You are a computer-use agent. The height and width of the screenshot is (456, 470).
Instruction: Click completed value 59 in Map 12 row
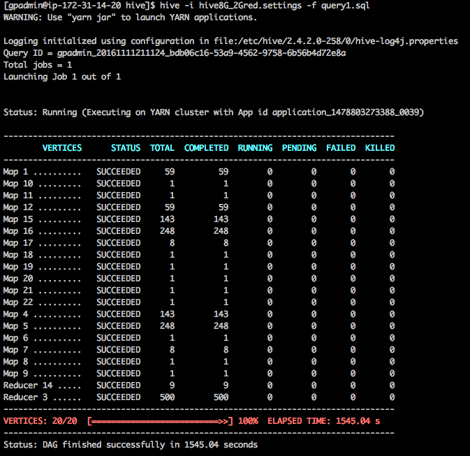click(x=223, y=207)
